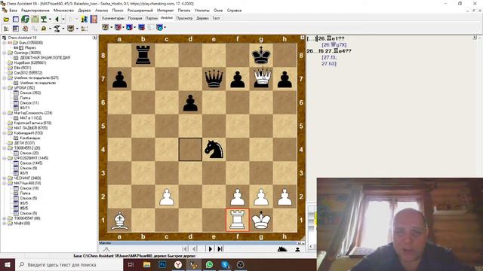Expand the ЧЕСКИНГ tree node
This screenshot has width=483, height=271.
click(5, 178)
